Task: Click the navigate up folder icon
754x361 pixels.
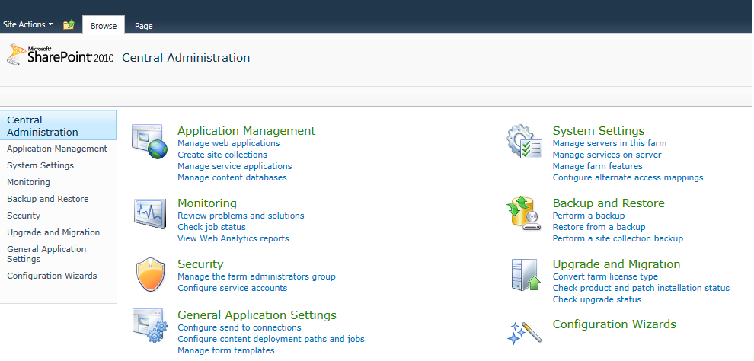Action: [69, 24]
